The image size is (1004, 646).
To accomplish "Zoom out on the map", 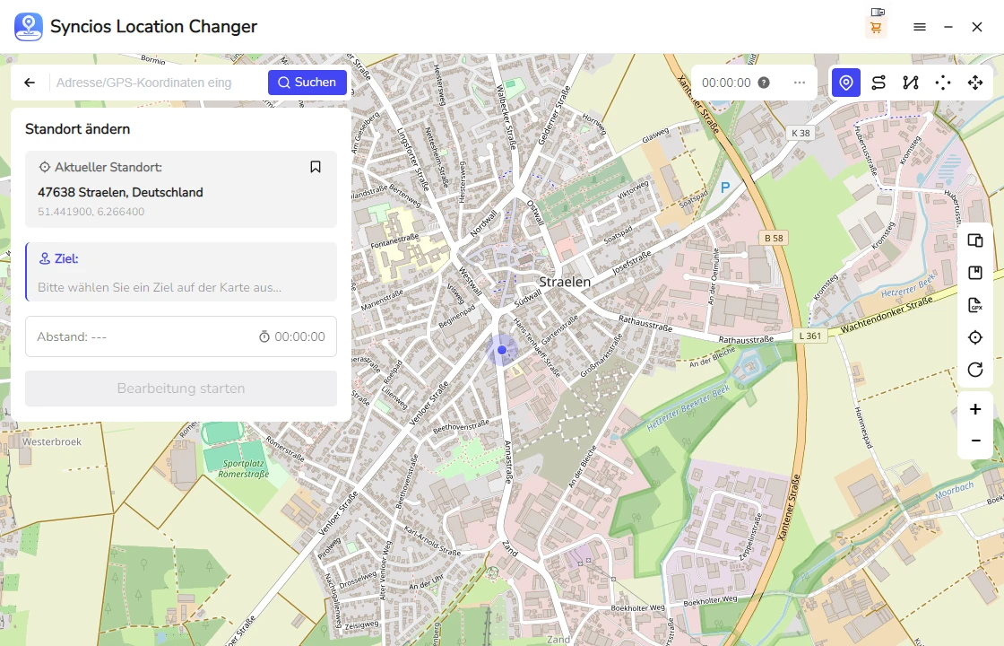I will point(975,441).
